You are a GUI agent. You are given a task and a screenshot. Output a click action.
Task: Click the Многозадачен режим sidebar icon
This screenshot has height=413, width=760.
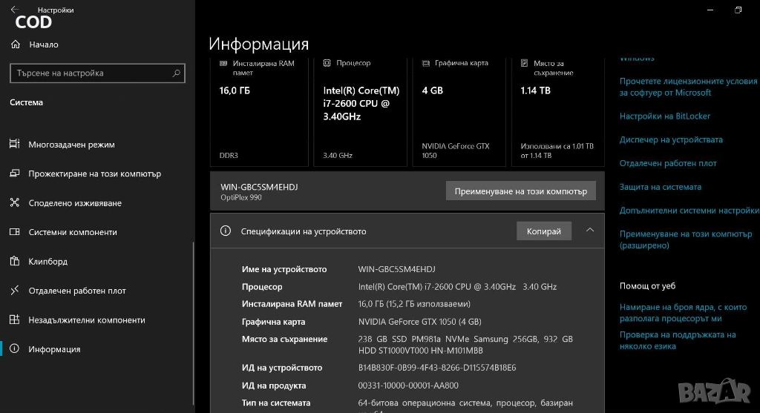coord(15,144)
